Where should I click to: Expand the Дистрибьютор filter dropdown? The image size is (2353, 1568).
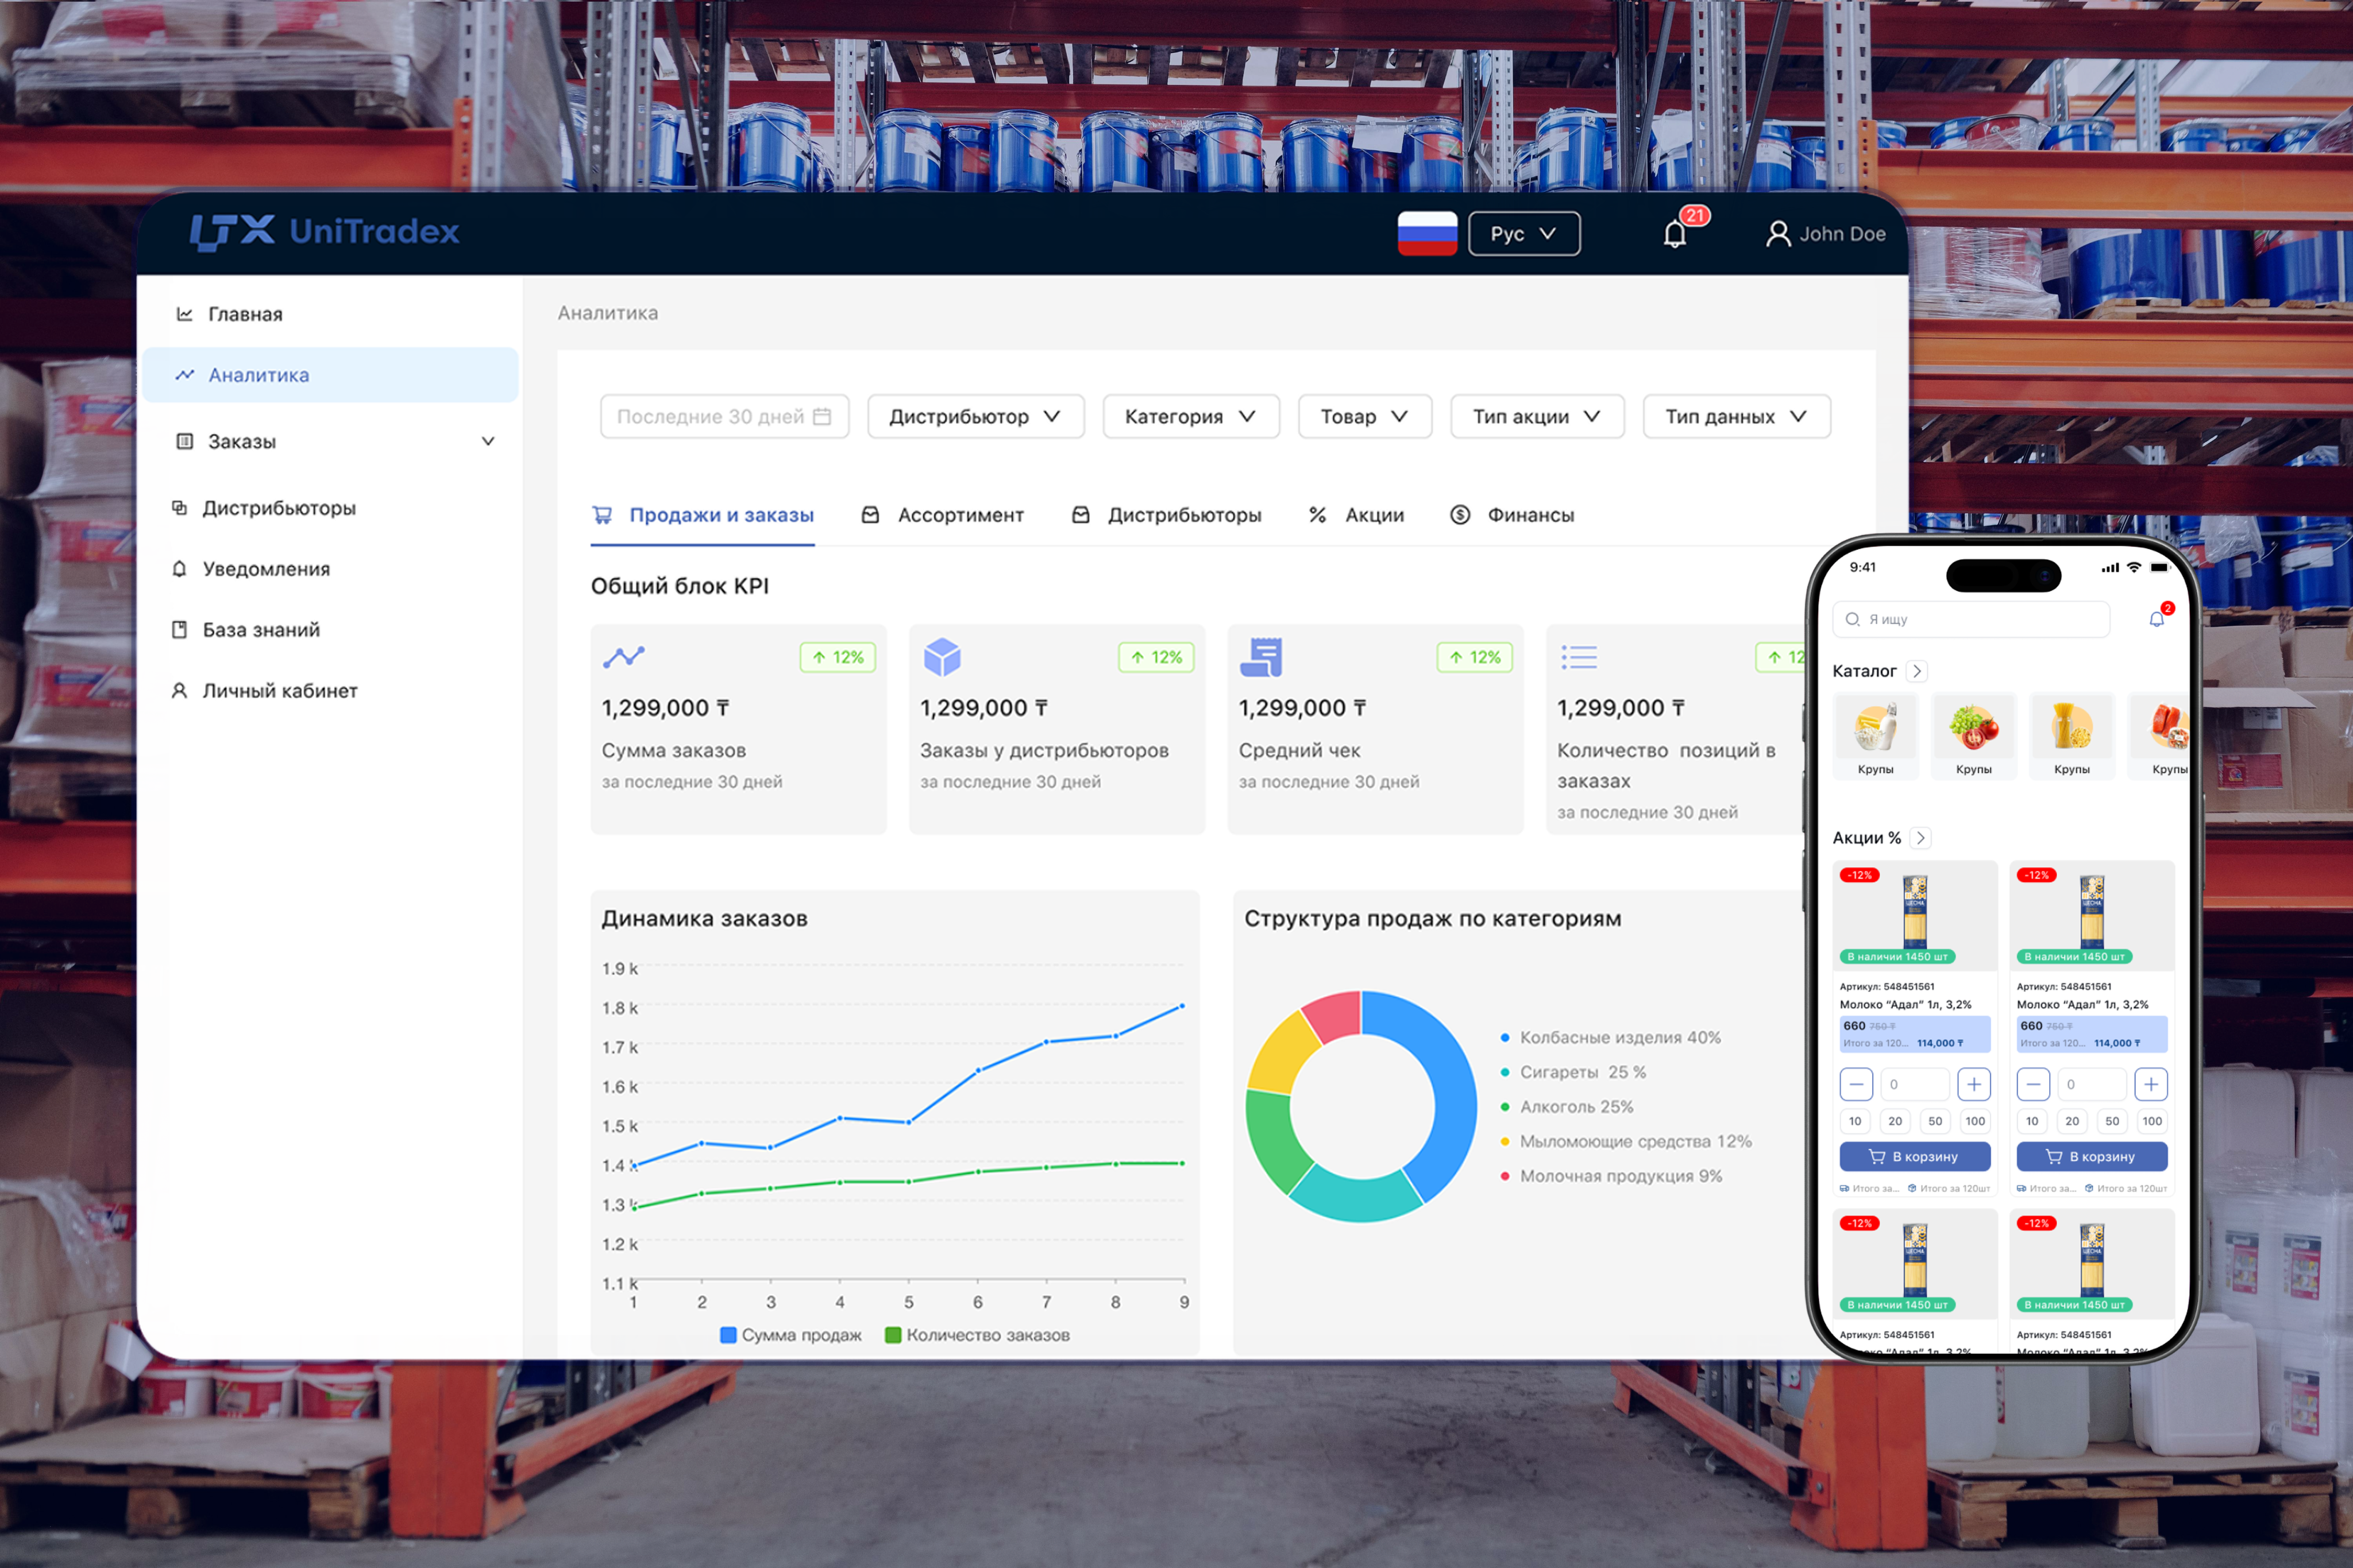point(975,416)
